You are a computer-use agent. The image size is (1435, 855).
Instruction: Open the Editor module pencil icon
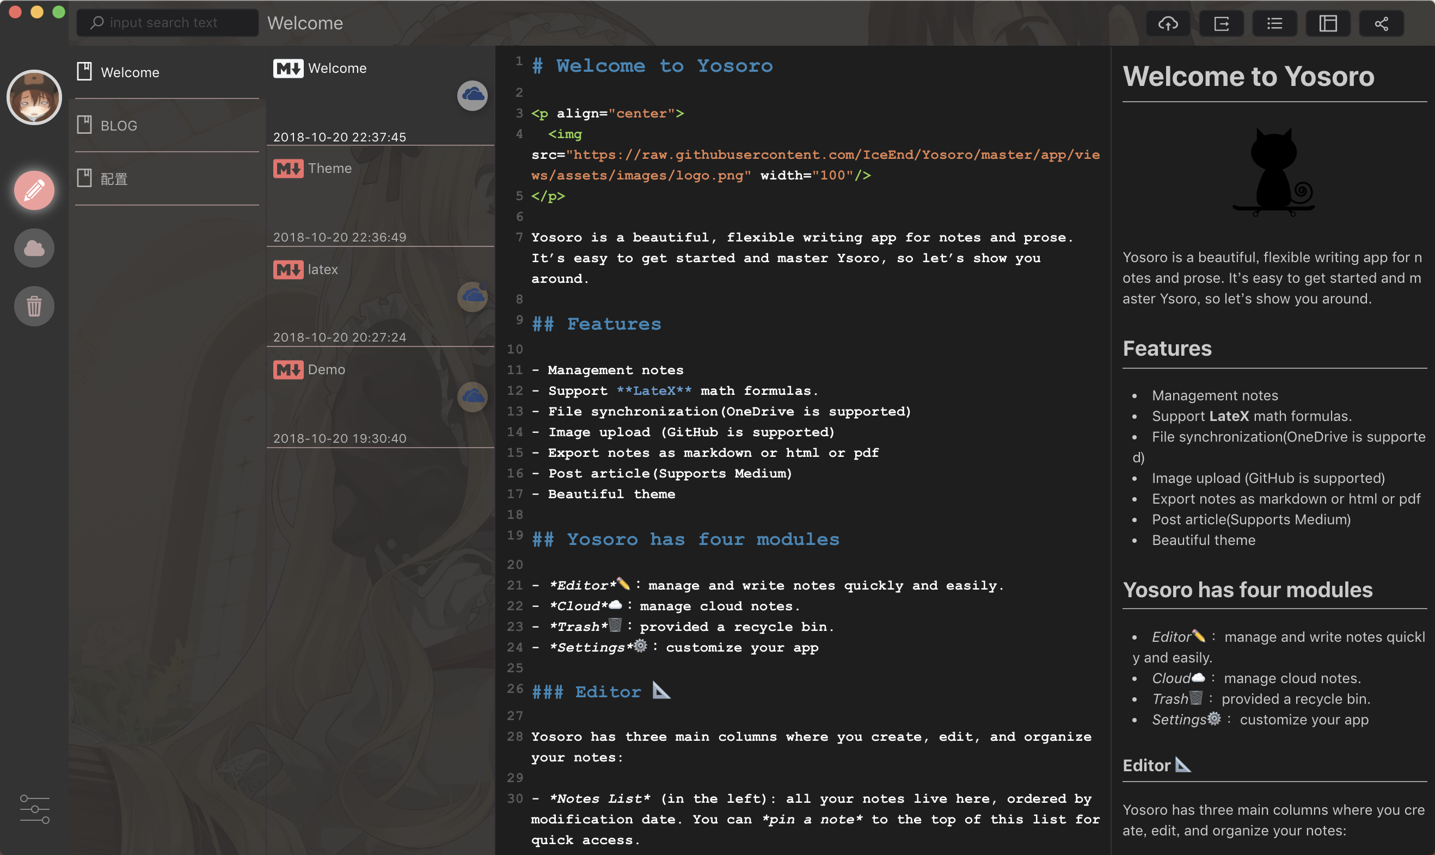click(x=34, y=190)
